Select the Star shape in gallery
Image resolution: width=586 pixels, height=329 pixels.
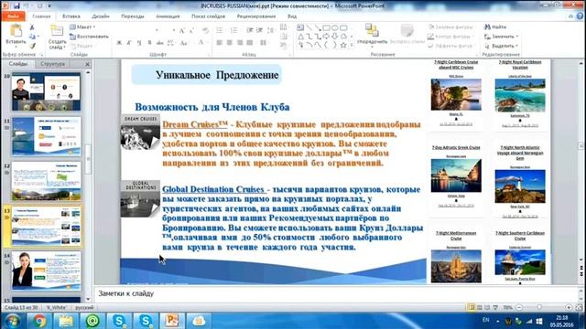[343, 45]
